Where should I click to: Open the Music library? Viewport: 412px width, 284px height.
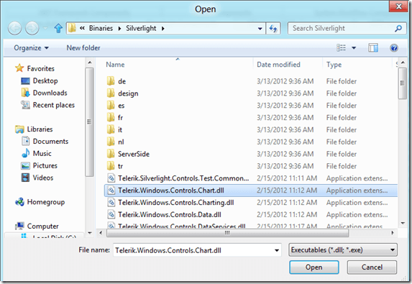click(42, 153)
